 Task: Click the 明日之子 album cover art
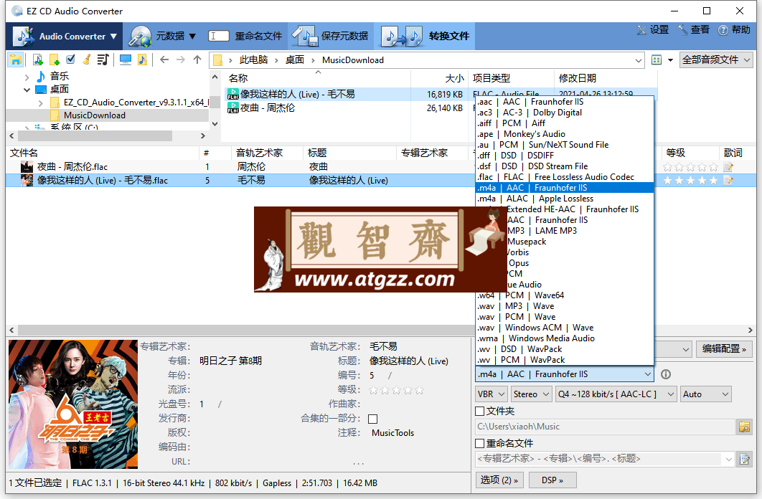coord(73,404)
